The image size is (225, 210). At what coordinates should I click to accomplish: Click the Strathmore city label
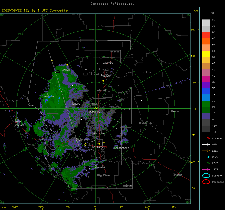[121, 148]
